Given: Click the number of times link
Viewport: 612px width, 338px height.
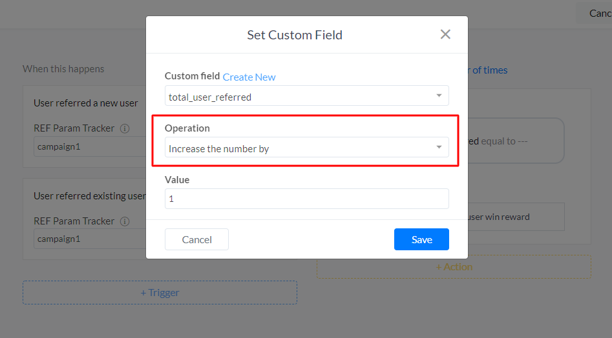Looking at the screenshot, I should 488,70.
